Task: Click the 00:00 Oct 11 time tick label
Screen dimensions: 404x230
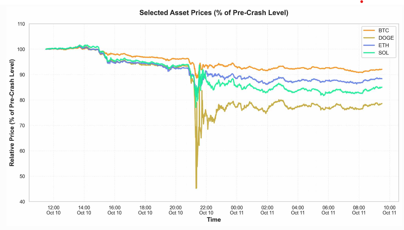Action: click(x=237, y=210)
